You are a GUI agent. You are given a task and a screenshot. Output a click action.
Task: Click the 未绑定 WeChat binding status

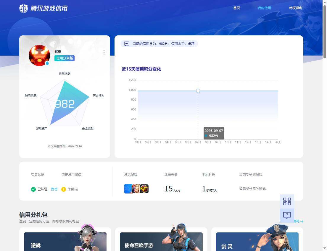coord(73,189)
